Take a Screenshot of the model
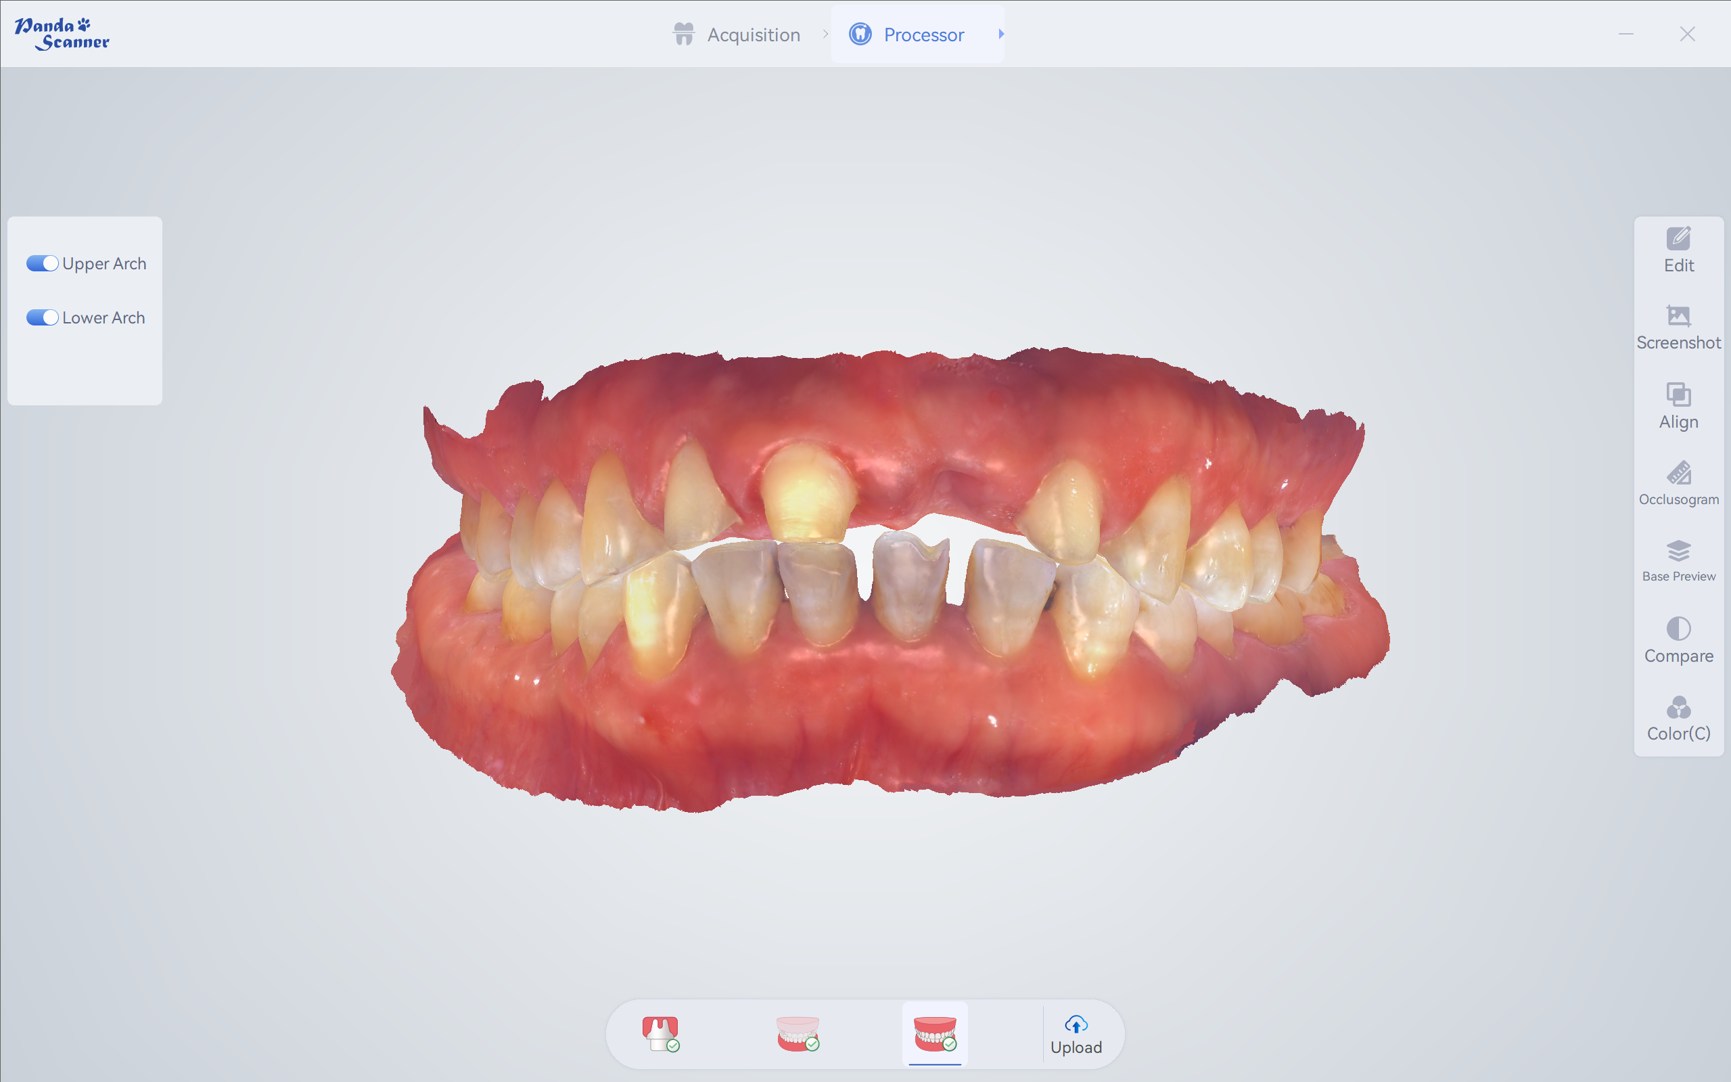Viewport: 1731px width, 1082px height. coord(1678,328)
